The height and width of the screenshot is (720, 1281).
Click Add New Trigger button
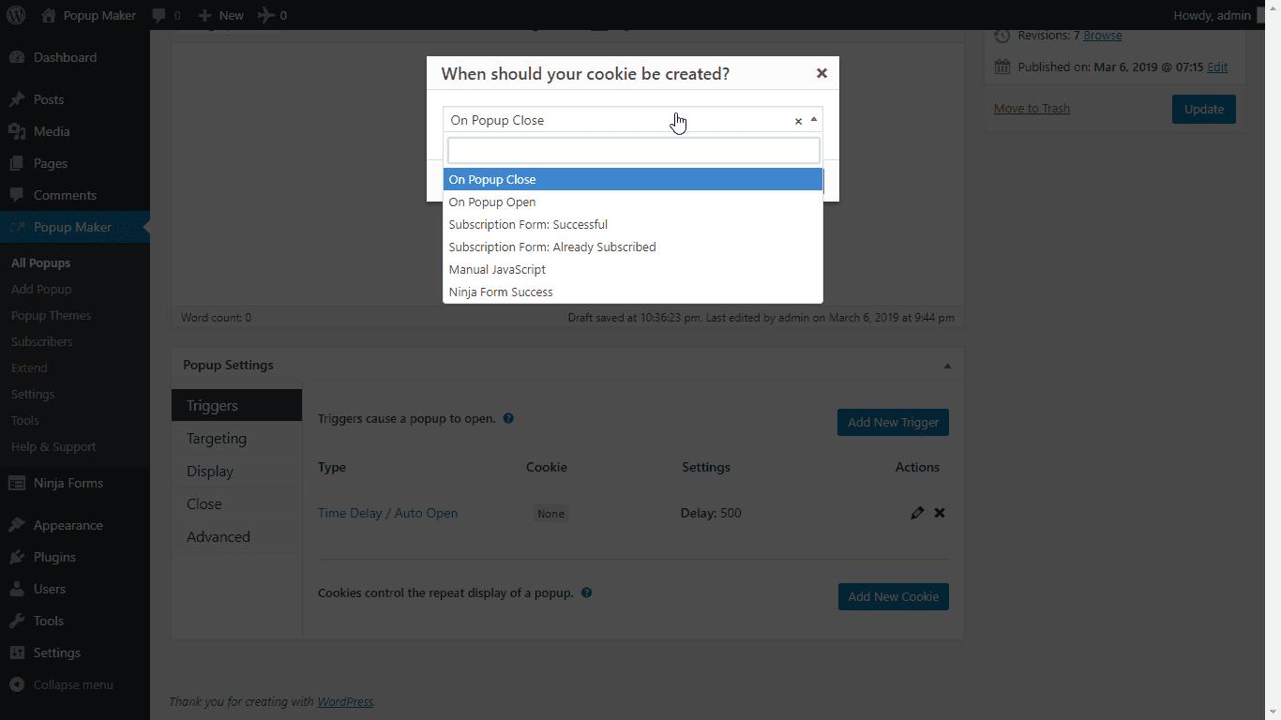coord(893,422)
